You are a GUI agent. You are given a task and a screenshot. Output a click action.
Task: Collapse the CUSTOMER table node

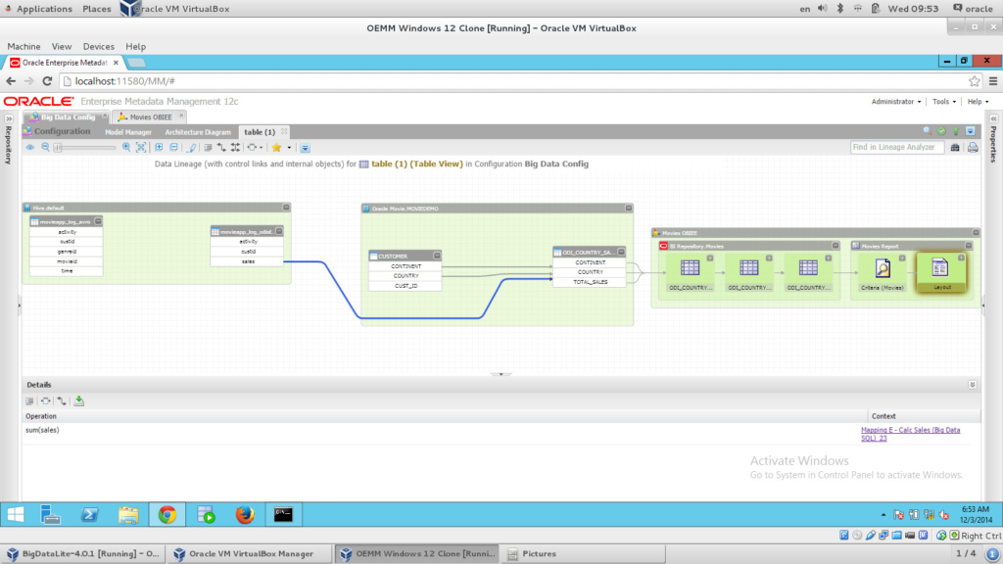point(437,256)
